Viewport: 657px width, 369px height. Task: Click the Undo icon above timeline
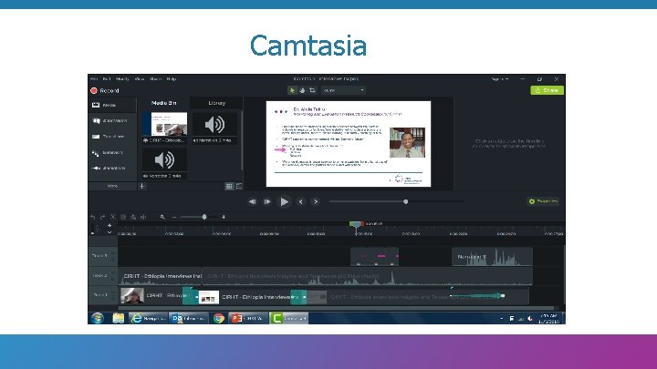click(92, 217)
